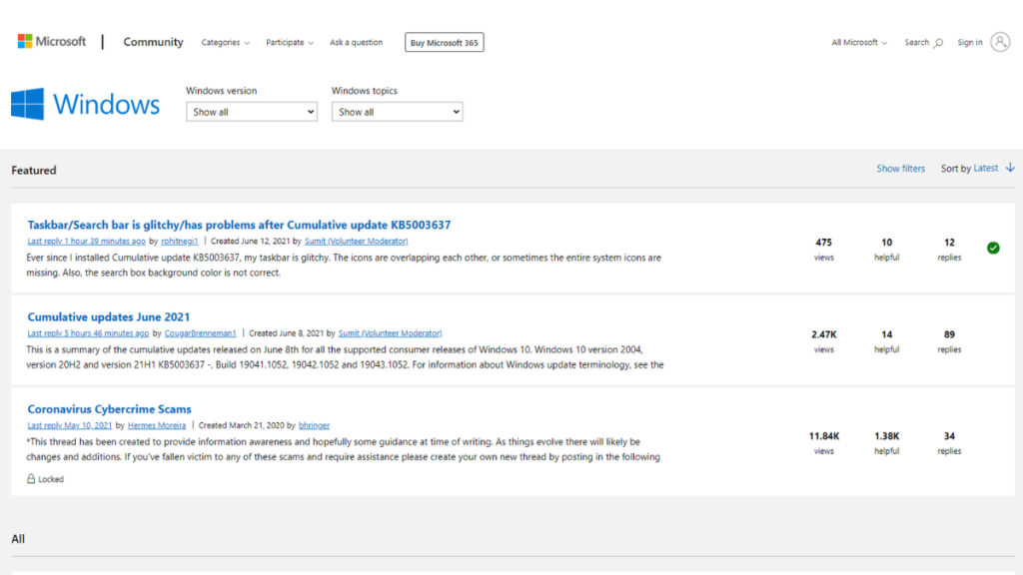The image size is (1023, 575).
Task: Open the Community home link
Action: coord(153,42)
